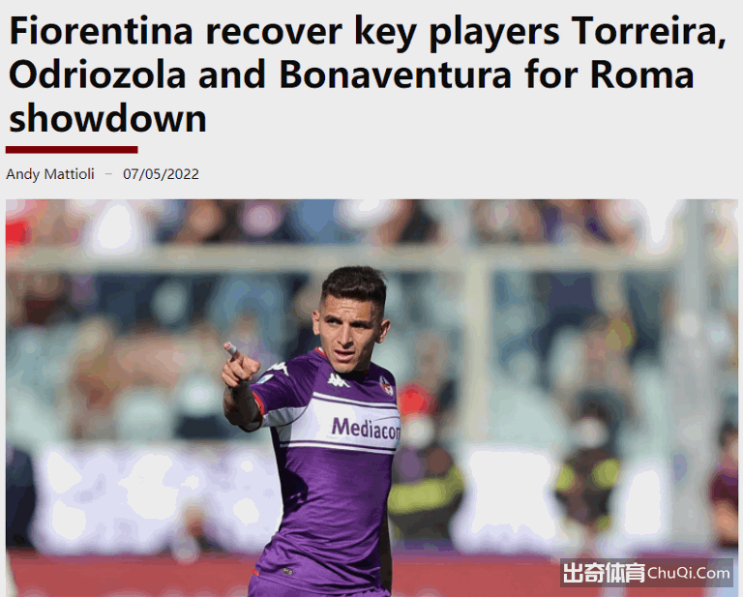Click the dash between author and date
743x597 pixels.
[108, 174]
